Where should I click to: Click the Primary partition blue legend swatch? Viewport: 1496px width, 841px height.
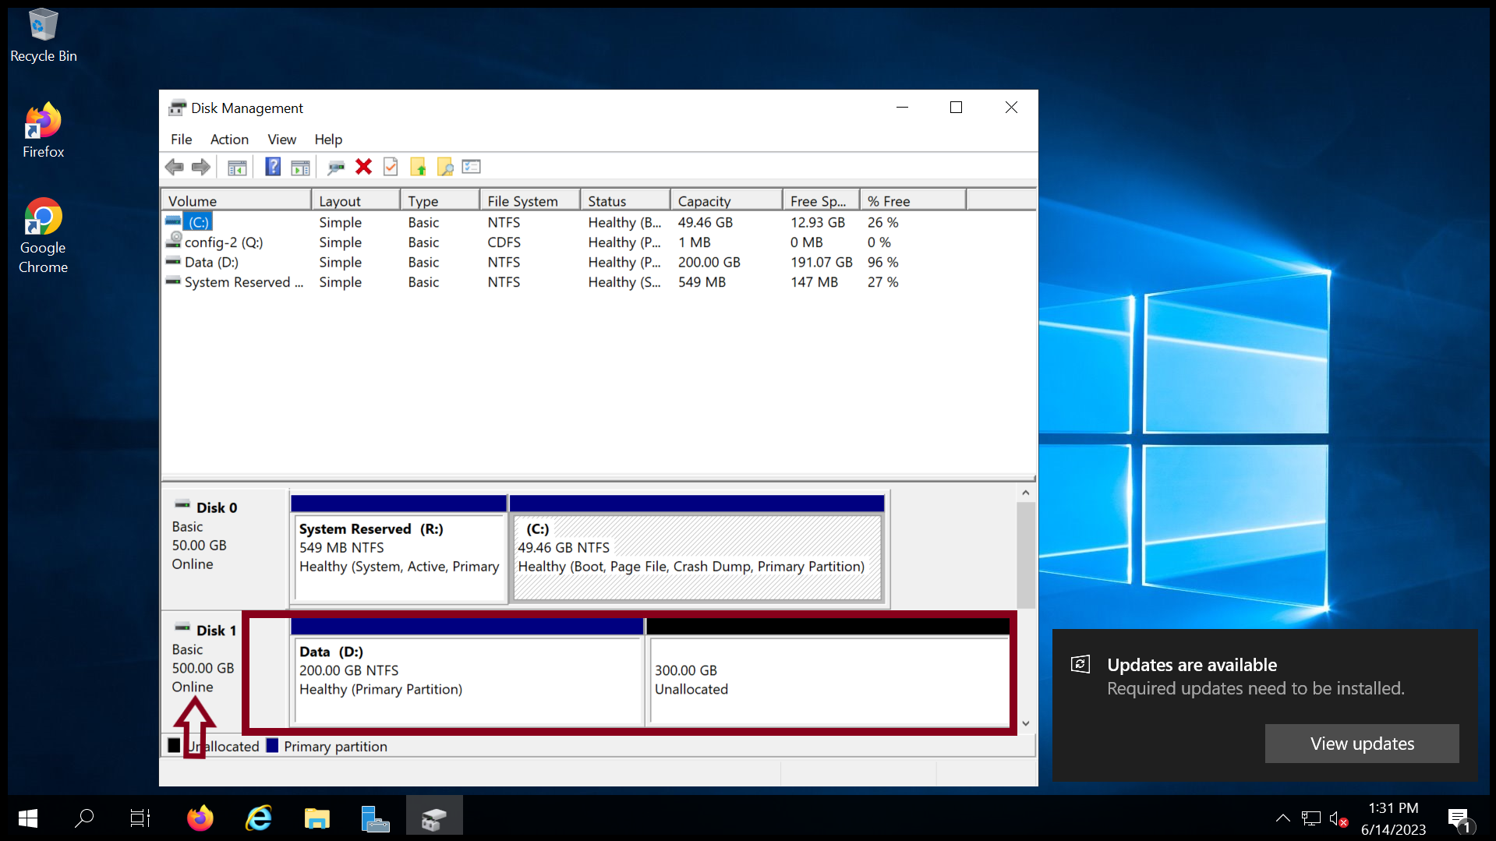click(272, 746)
